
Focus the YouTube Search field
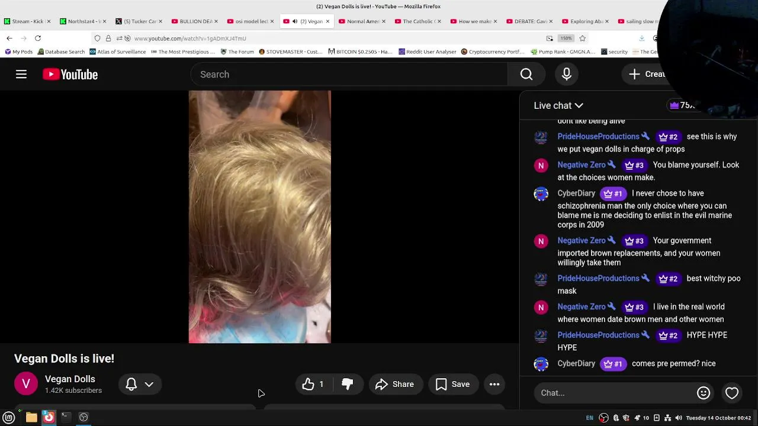pos(349,74)
